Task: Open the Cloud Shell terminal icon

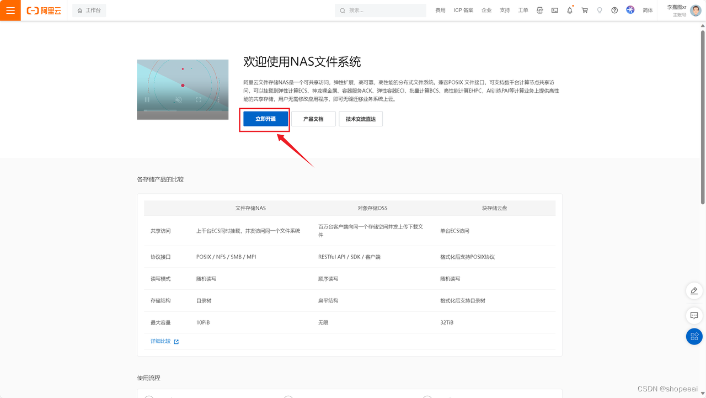Action: (555, 10)
